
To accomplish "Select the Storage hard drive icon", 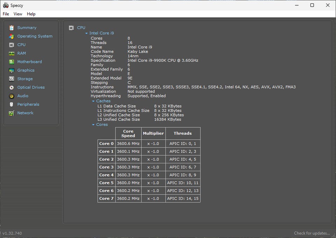I will click(12, 79).
